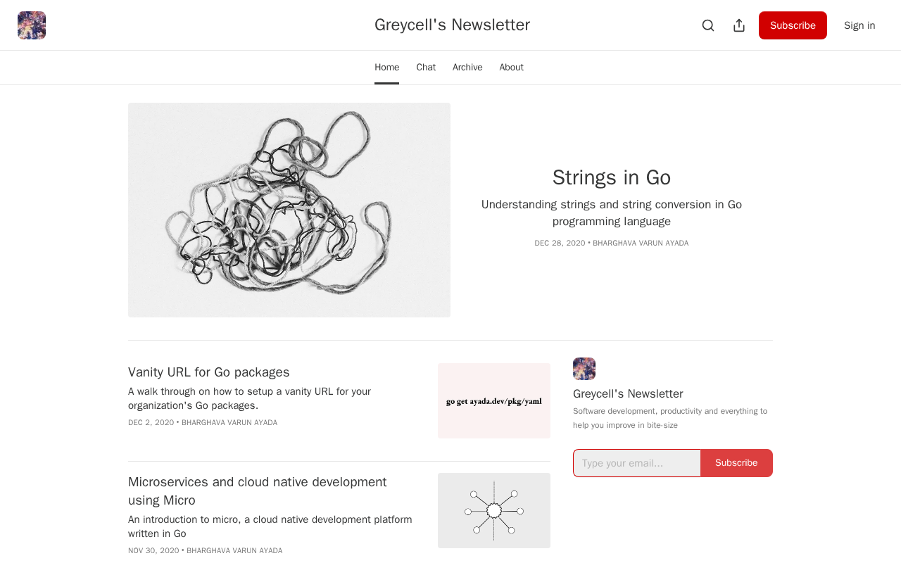901x563 pixels.
Task: Go to the About tab
Action: coord(512,68)
